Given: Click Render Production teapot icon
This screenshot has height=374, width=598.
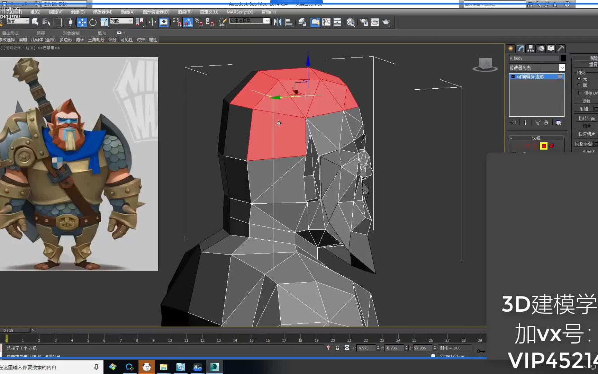Looking at the screenshot, I should [x=386, y=22].
